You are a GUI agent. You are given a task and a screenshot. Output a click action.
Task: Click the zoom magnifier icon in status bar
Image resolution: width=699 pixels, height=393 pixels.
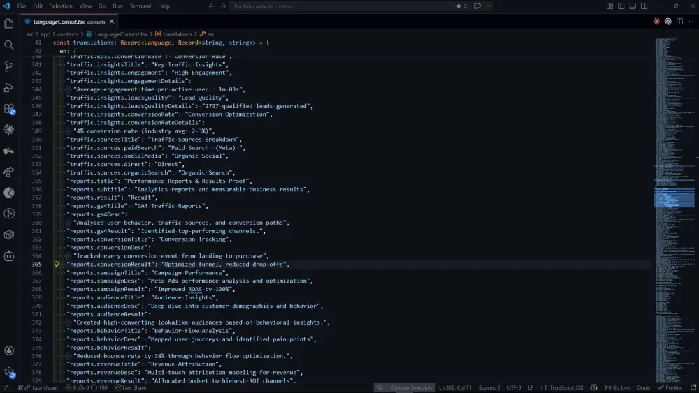(380, 387)
